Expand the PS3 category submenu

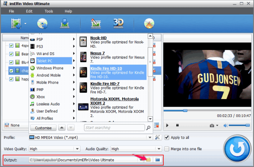click(74, 46)
